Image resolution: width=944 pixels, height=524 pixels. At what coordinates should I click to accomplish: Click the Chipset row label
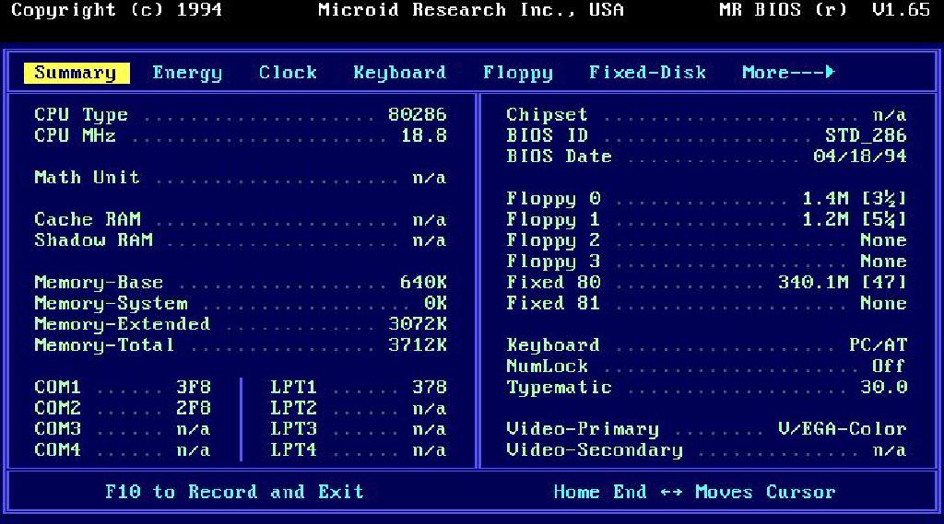coord(547,114)
